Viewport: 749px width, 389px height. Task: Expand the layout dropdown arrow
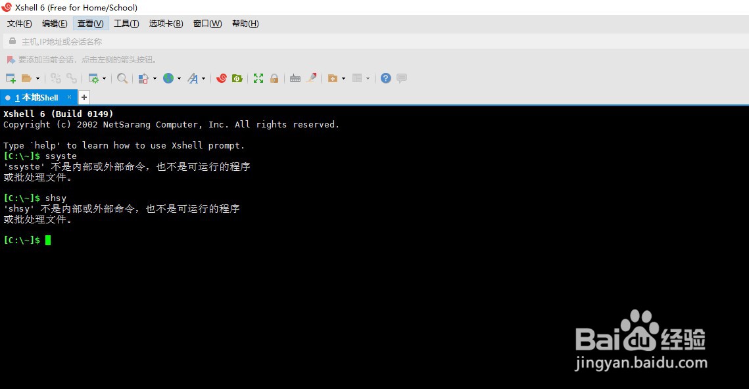click(x=368, y=78)
